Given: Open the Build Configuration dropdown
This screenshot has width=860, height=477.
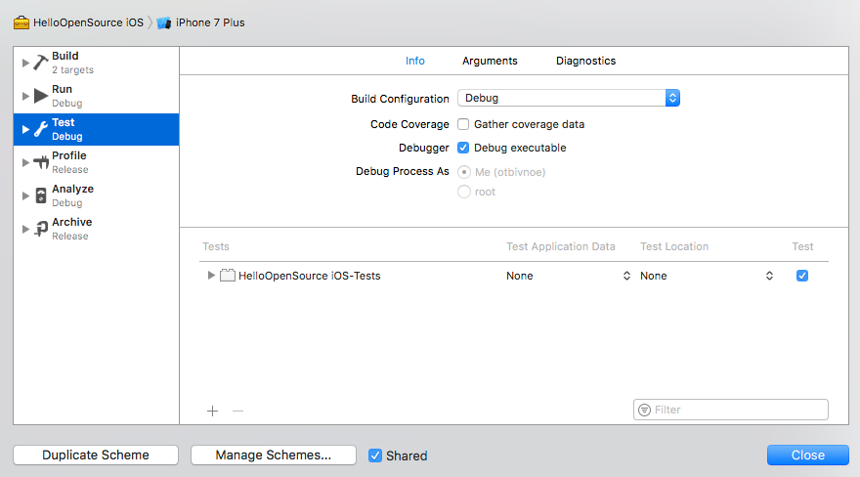Looking at the screenshot, I should point(569,98).
